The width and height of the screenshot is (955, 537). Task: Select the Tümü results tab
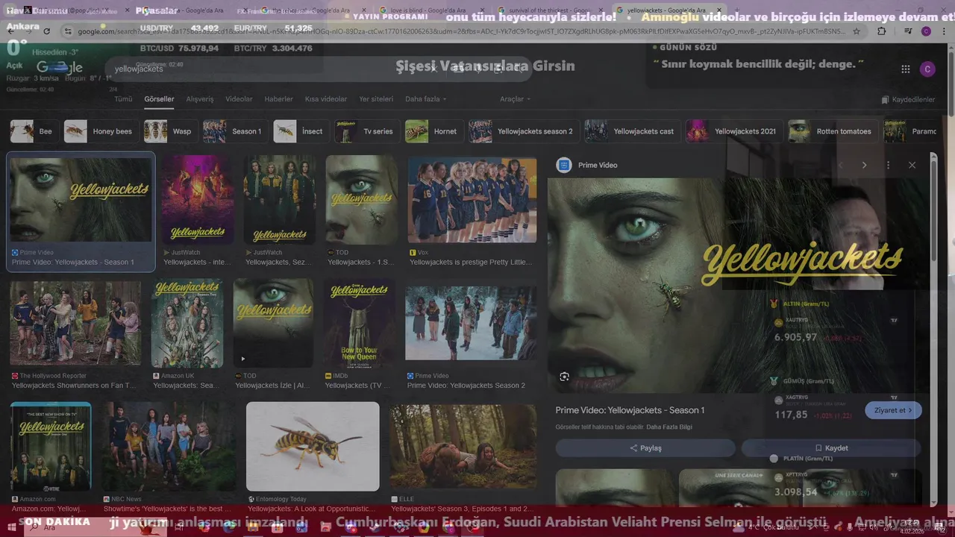tap(123, 99)
